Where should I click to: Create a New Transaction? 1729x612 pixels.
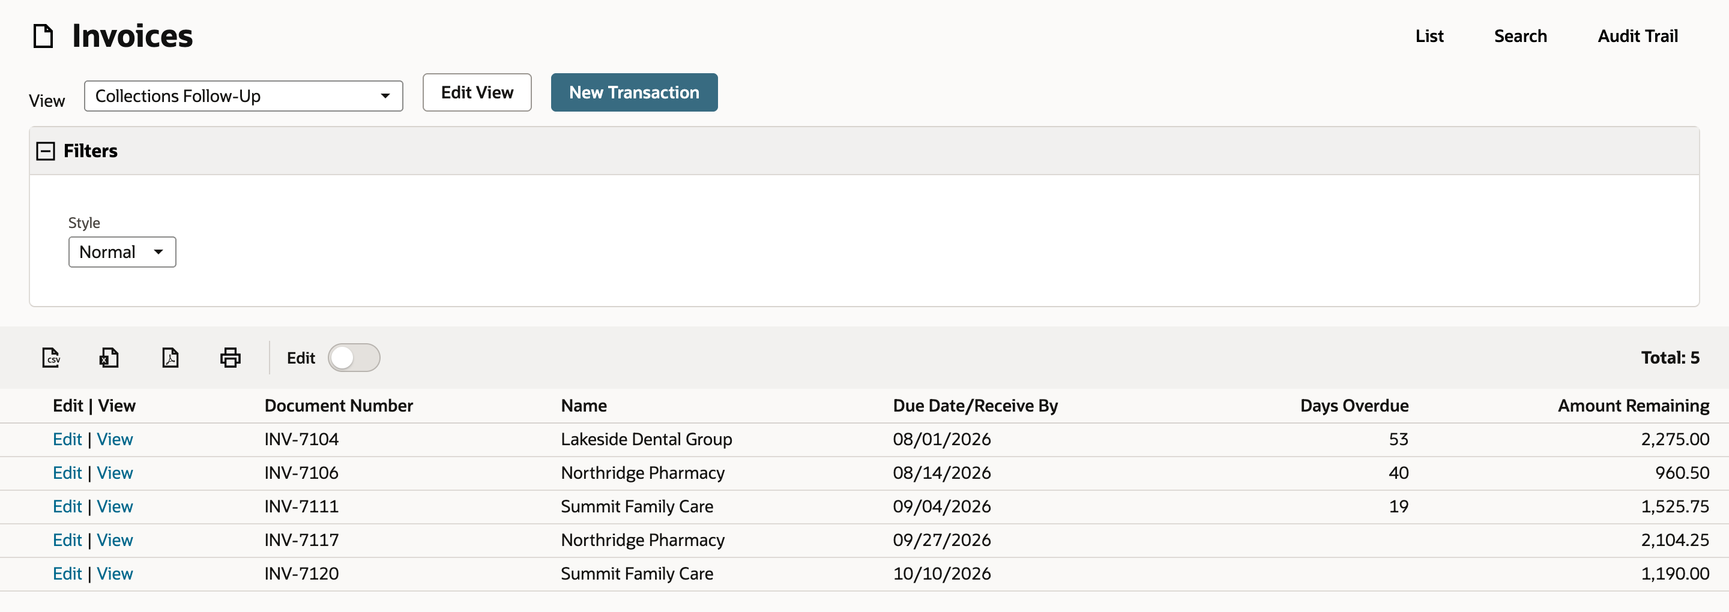tap(633, 92)
